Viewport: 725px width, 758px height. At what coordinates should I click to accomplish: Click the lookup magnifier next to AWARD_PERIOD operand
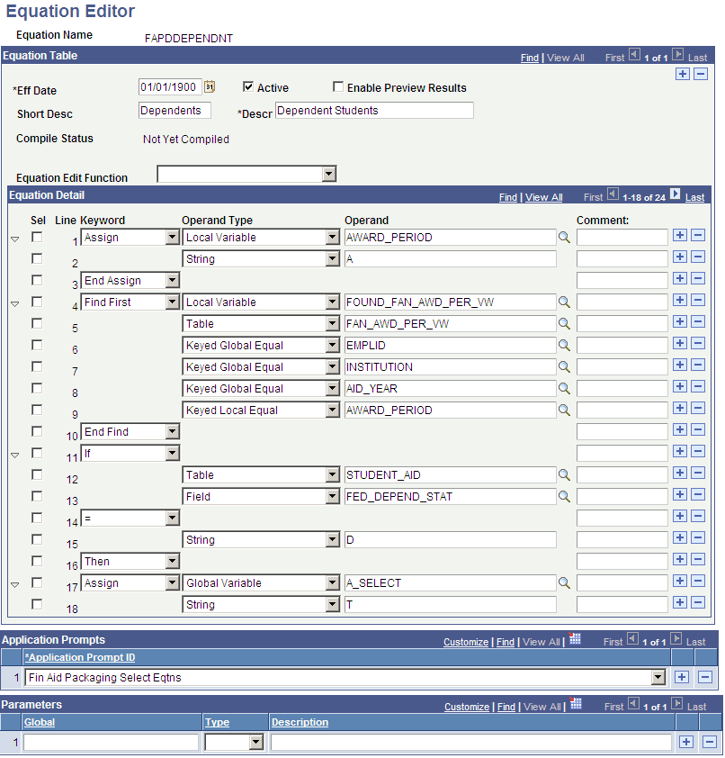563,237
